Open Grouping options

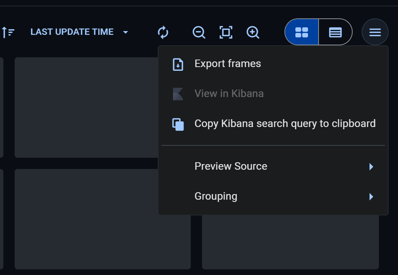[216, 196]
